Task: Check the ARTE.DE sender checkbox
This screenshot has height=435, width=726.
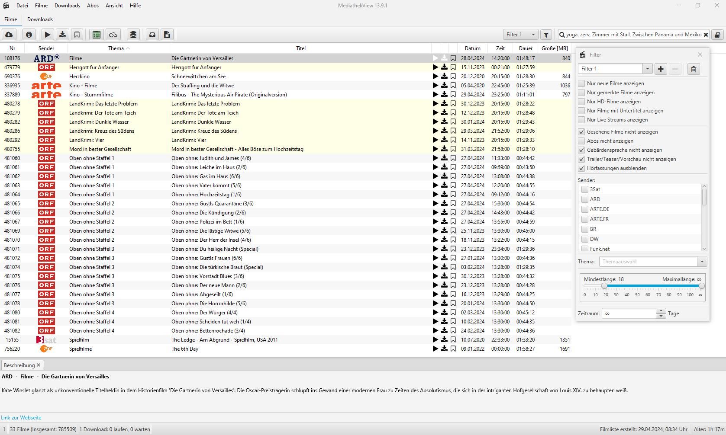Action: tap(585, 209)
